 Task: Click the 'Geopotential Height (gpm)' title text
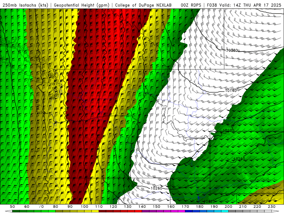click(x=82, y=5)
